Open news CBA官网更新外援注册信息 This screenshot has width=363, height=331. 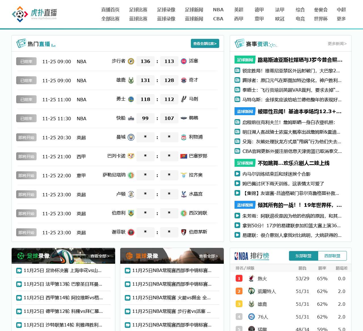292,151
